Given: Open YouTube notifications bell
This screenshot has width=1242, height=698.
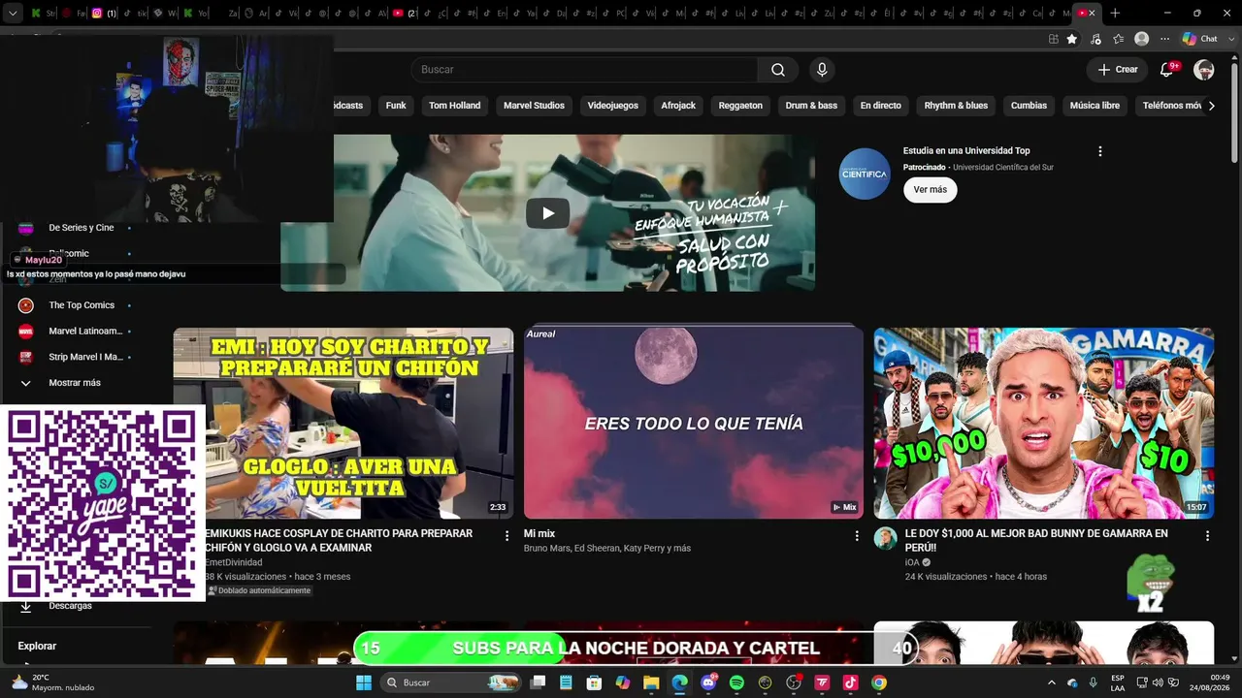Looking at the screenshot, I should coord(1167,70).
